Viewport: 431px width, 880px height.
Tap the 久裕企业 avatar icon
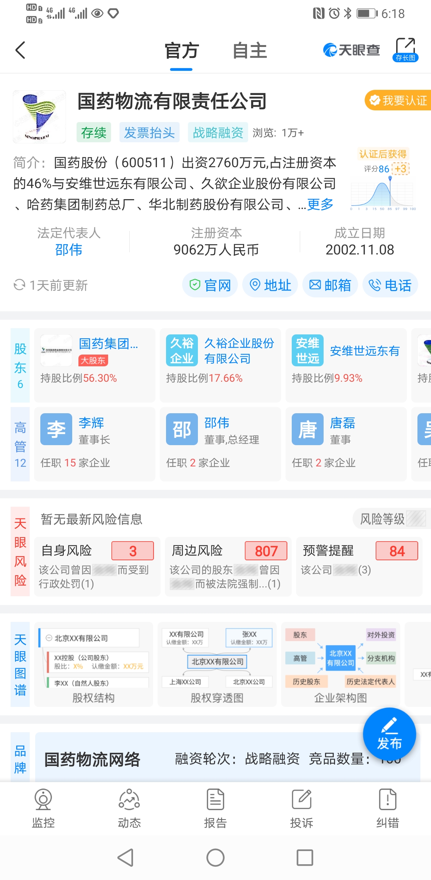pyautogui.click(x=182, y=350)
